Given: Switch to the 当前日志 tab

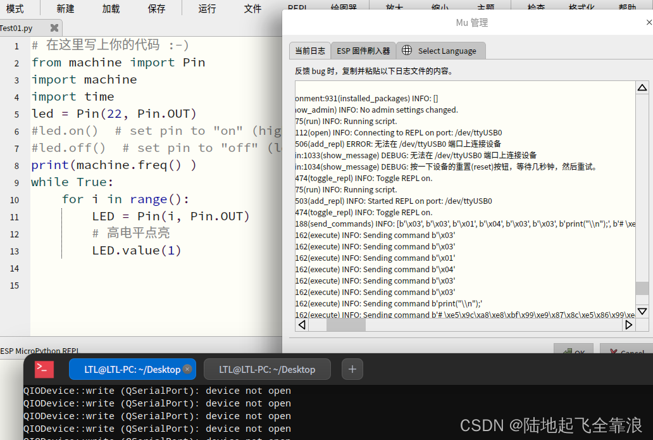Looking at the screenshot, I should tap(310, 51).
